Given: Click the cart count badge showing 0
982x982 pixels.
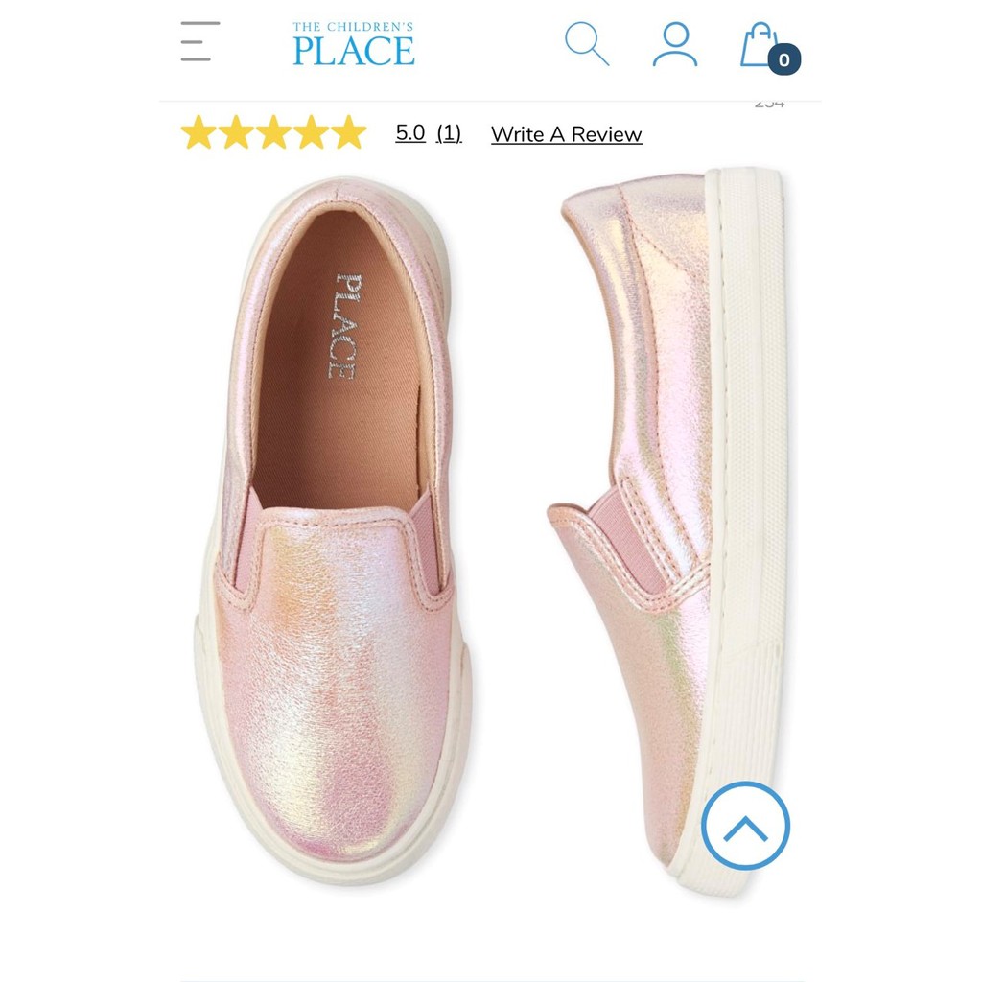Looking at the screenshot, I should tap(784, 59).
